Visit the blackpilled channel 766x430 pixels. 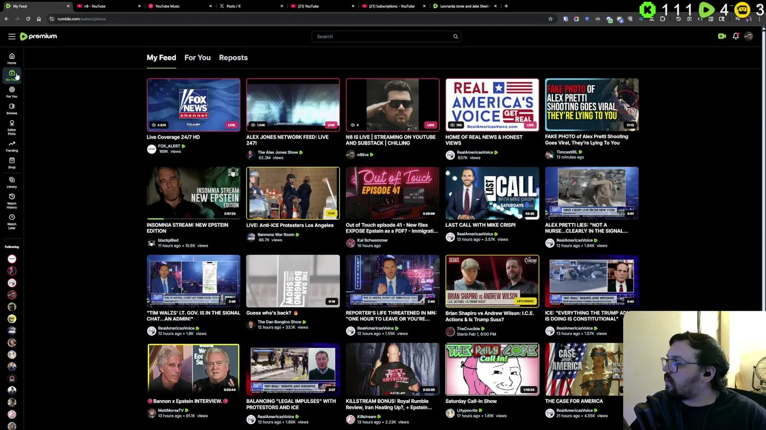click(x=168, y=241)
